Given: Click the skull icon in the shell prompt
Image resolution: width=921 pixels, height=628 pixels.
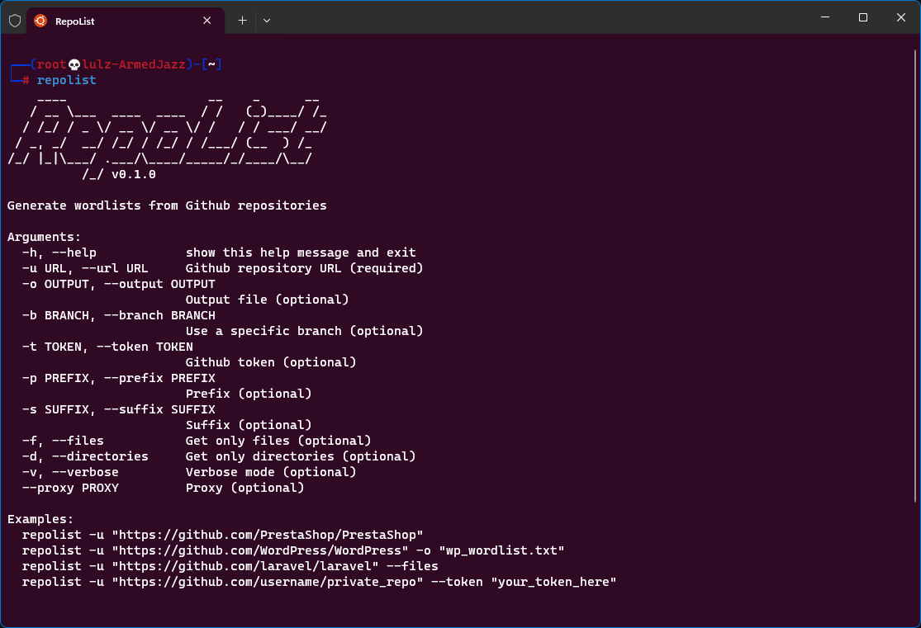Looking at the screenshot, I should [74, 64].
